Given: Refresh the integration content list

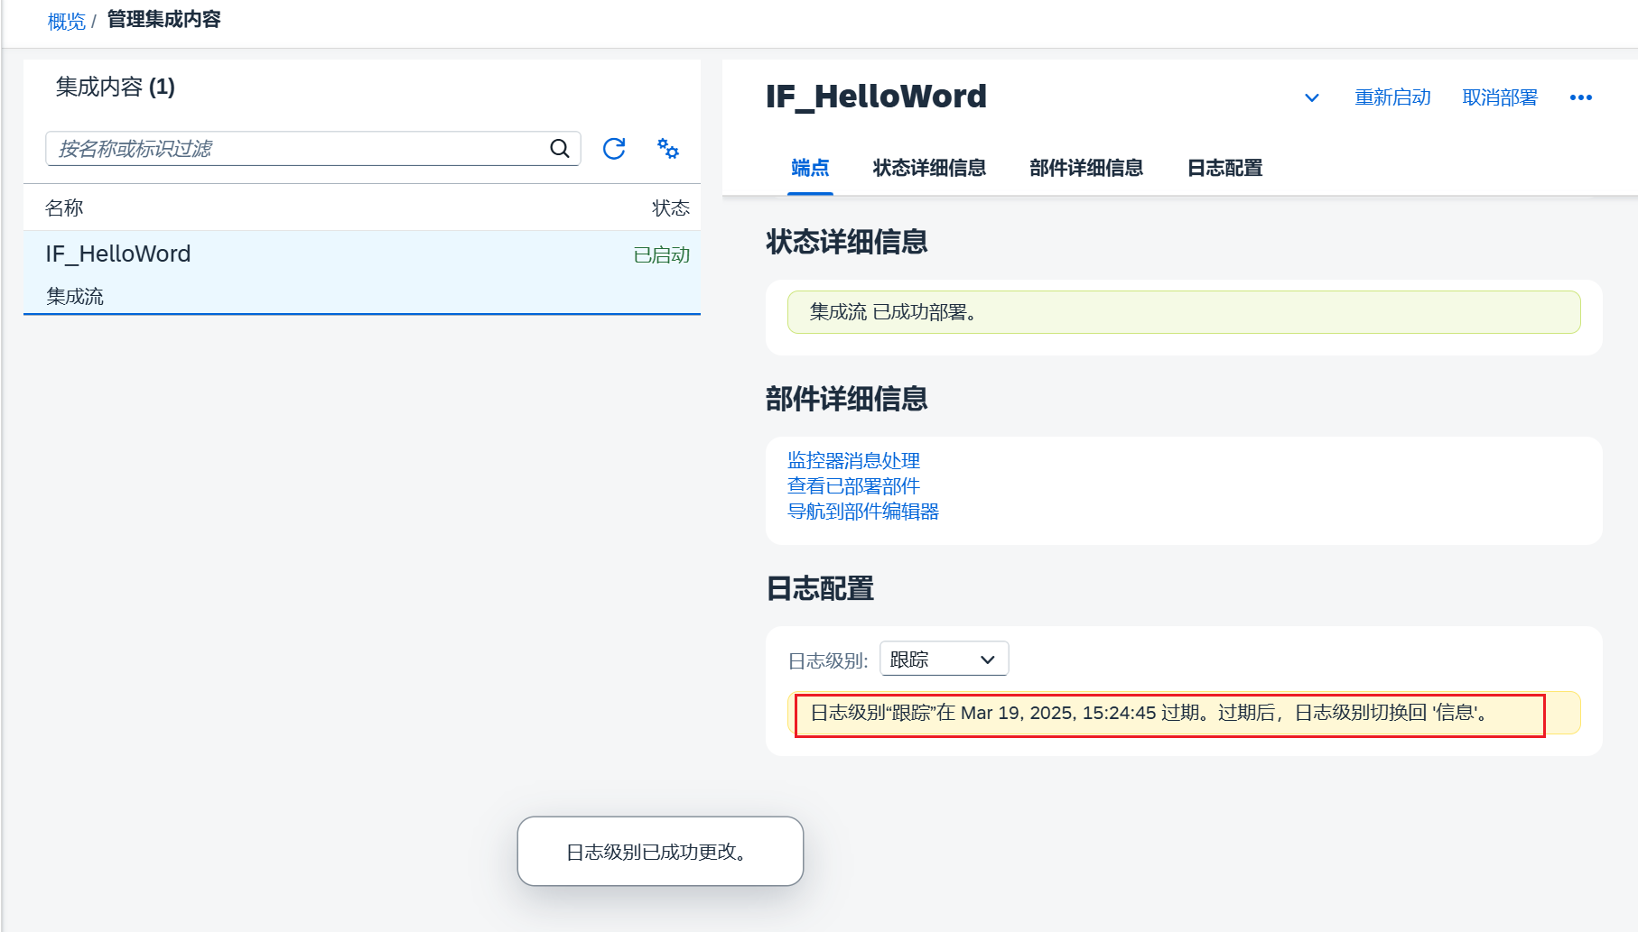Looking at the screenshot, I should pos(614,149).
